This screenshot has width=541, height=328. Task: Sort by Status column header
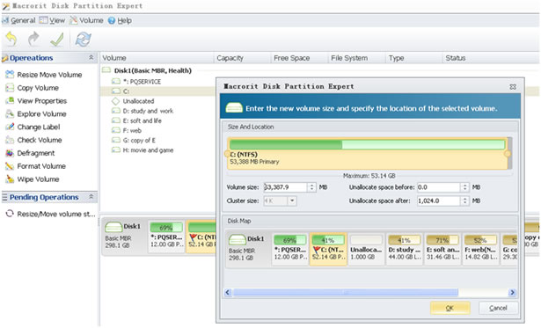pyautogui.click(x=491, y=58)
